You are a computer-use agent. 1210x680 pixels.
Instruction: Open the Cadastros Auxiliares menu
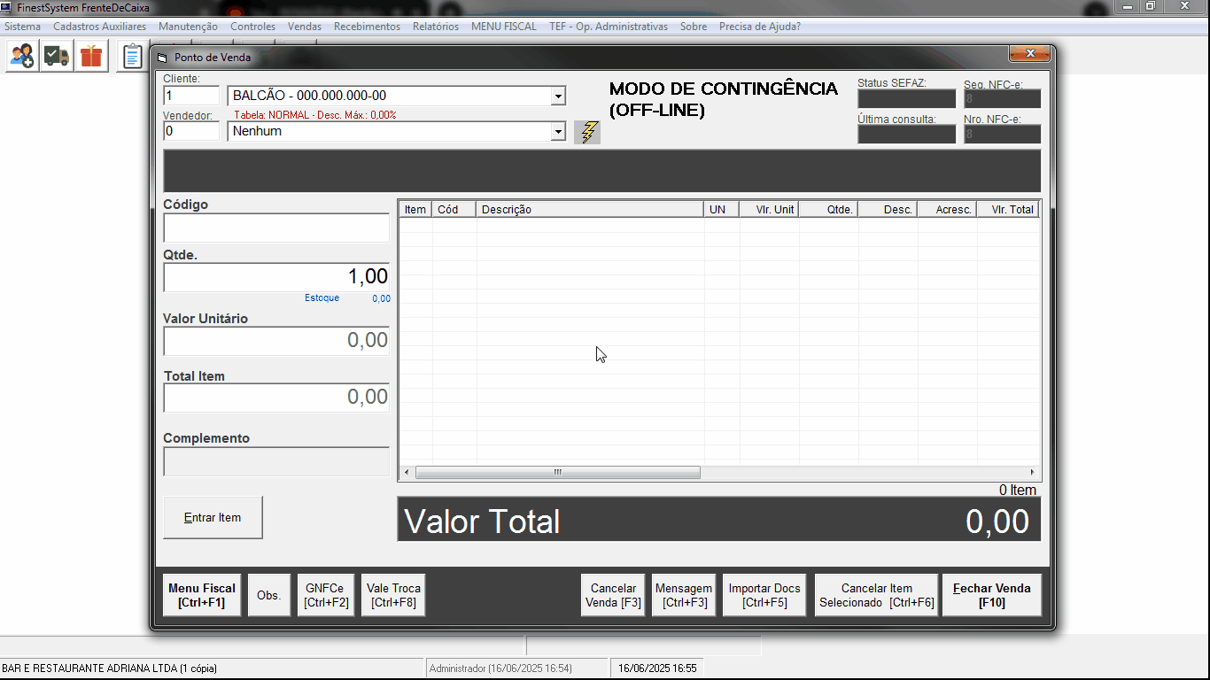[99, 27]
